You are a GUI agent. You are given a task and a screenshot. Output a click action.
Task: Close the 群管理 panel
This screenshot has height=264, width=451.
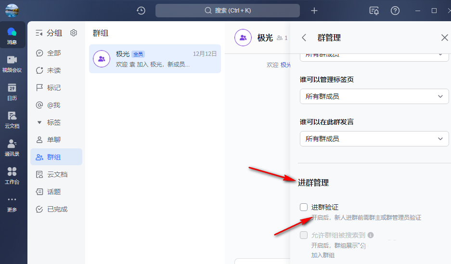tap(444, 38)
